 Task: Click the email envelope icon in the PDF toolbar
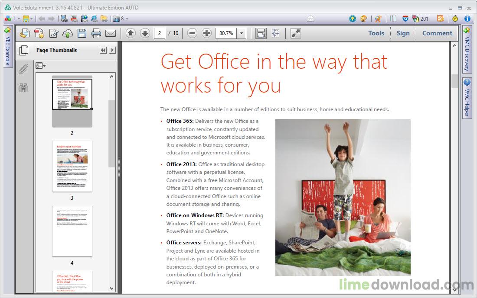[x=111, y=33]
